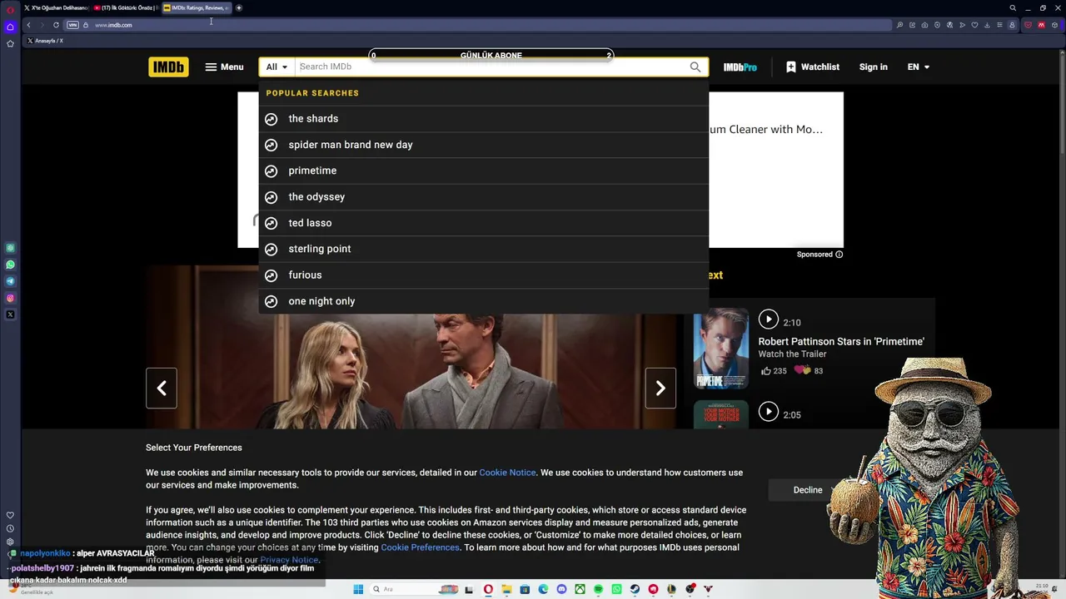The height and width of the screenshot is (599, 1066).
Task: Expand the EN language dropdown
Action: pos(919,67)
